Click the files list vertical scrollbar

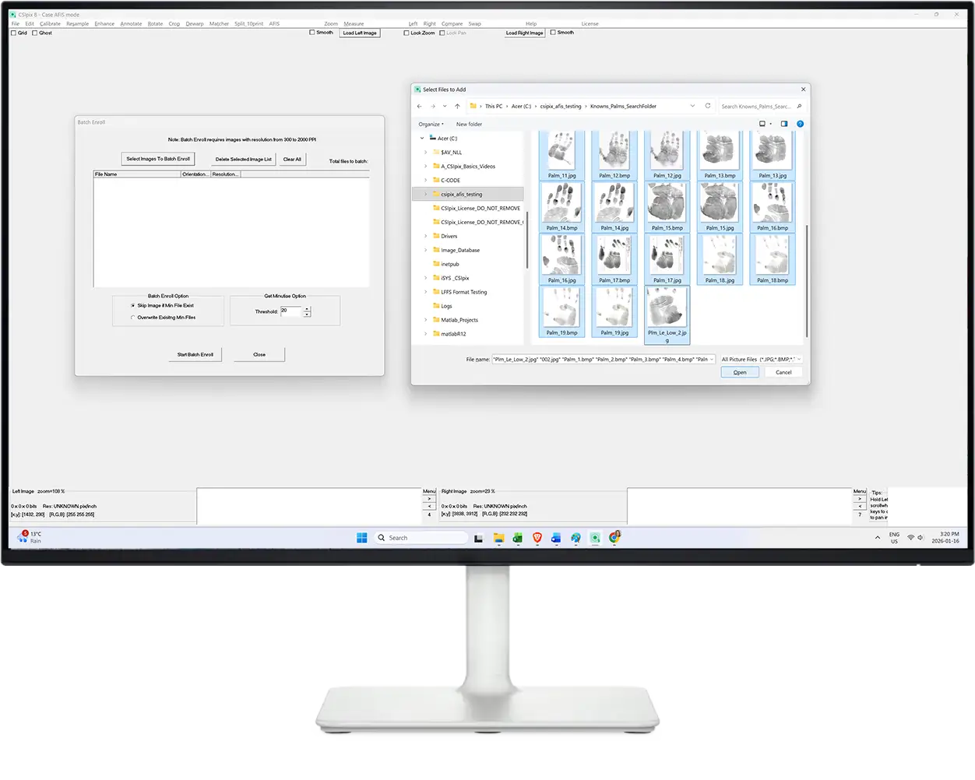point(807,280)
